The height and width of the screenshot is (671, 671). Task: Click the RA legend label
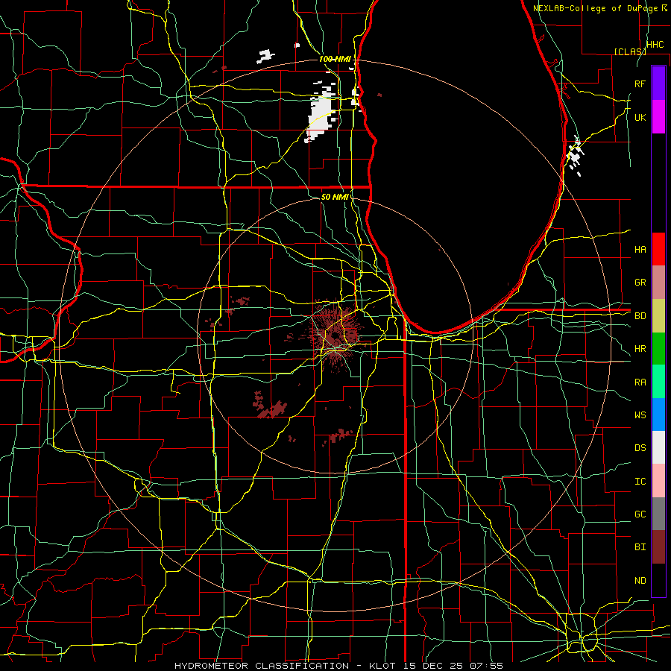pyautogui.click(x=640, y=382)
